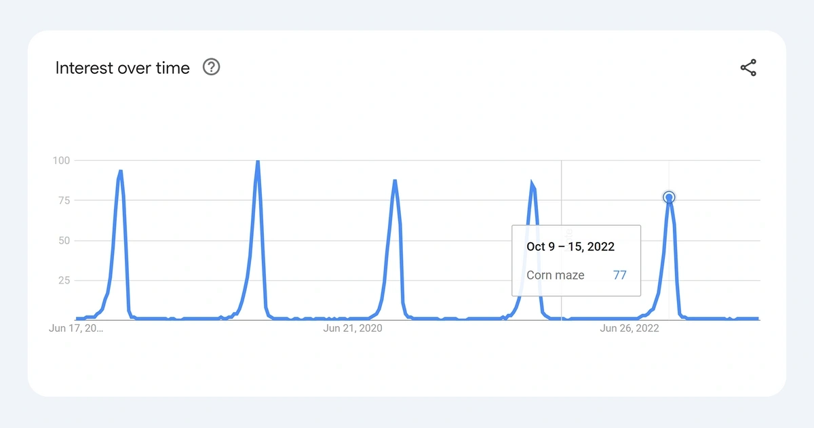This screenshot has height=428, width=814.
Task: Click the share icon on the chart card
Action: (748, 68)
